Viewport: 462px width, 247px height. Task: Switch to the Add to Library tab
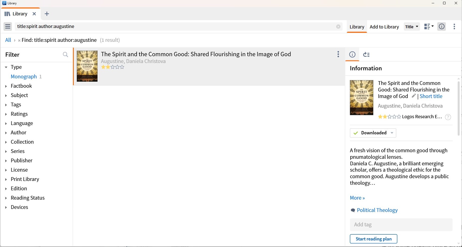384,27
